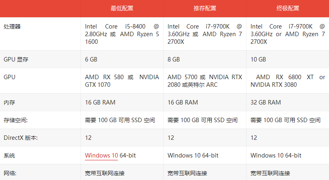The width and height of the screenshot is (329, 180).
Task: Click the GPU 显存 row label
Action: [x=16, y=59]
